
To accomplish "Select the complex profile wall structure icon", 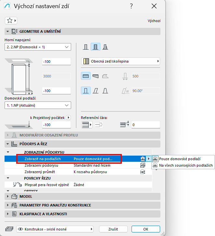I will (105, 47).
